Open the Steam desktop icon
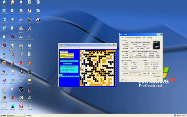This screenshot has height=117, width=187. coord(21,90)
